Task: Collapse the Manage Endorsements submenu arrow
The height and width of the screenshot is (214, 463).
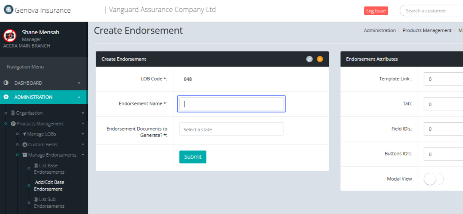Action: coord(83,155)
